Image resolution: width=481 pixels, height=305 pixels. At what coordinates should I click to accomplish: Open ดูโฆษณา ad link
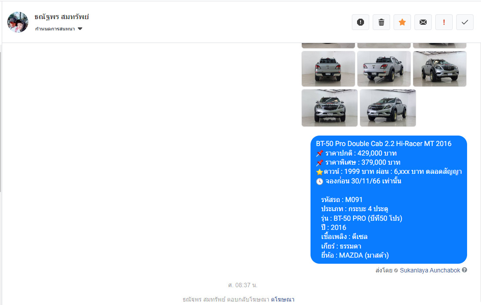point(283,299)
